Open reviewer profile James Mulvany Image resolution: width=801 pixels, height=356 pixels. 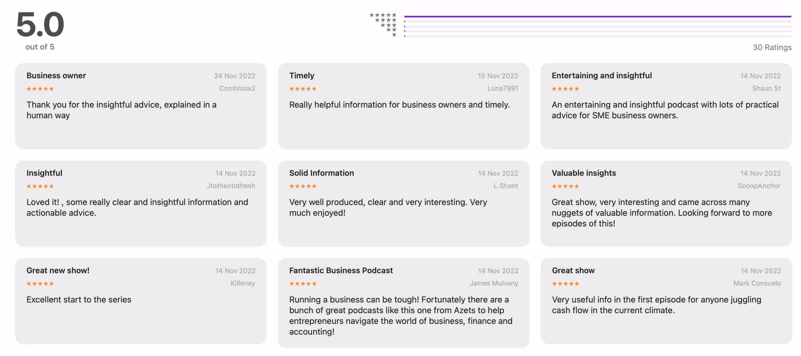point(493,283)
